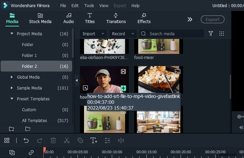Click the new folder icon at bottom left
The width and height of the screenshot is (244, 158).
[11, 129]
